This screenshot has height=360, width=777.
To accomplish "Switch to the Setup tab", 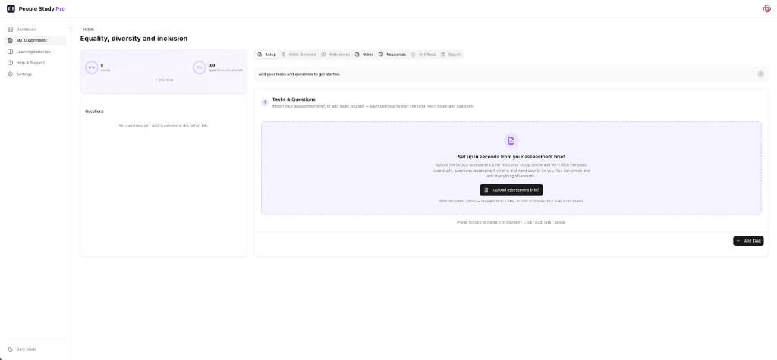I will (266, 55).
